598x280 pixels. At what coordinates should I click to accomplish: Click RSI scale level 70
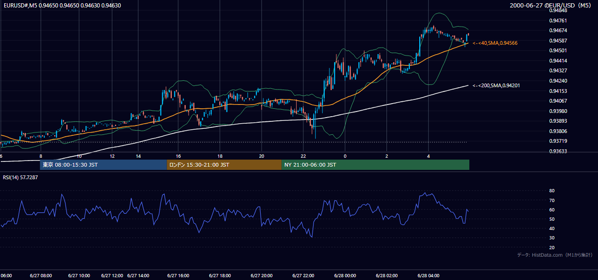pyautogui.click(x=552, y=200)
